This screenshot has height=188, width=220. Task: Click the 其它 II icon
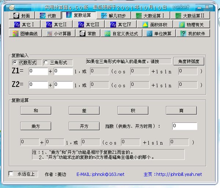click(49, 25)
